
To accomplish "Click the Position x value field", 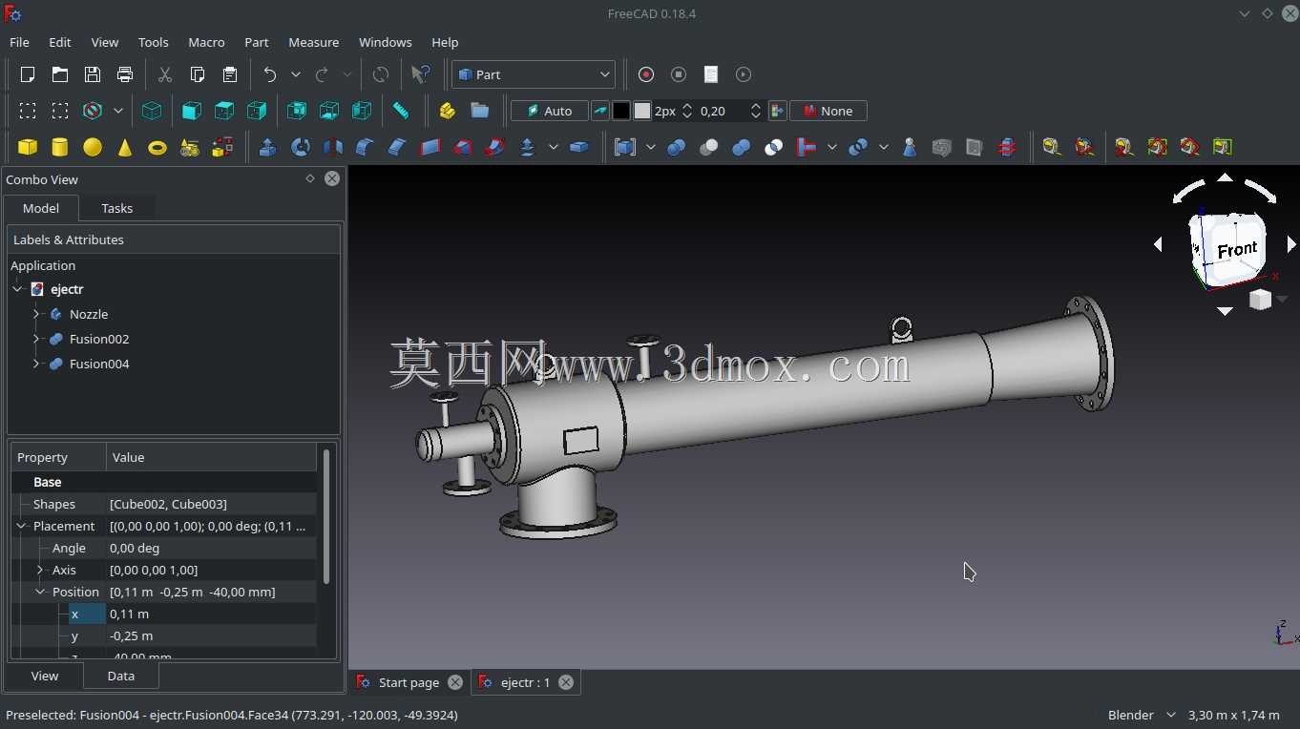I will pyautogui.click(x=212, y=614).
